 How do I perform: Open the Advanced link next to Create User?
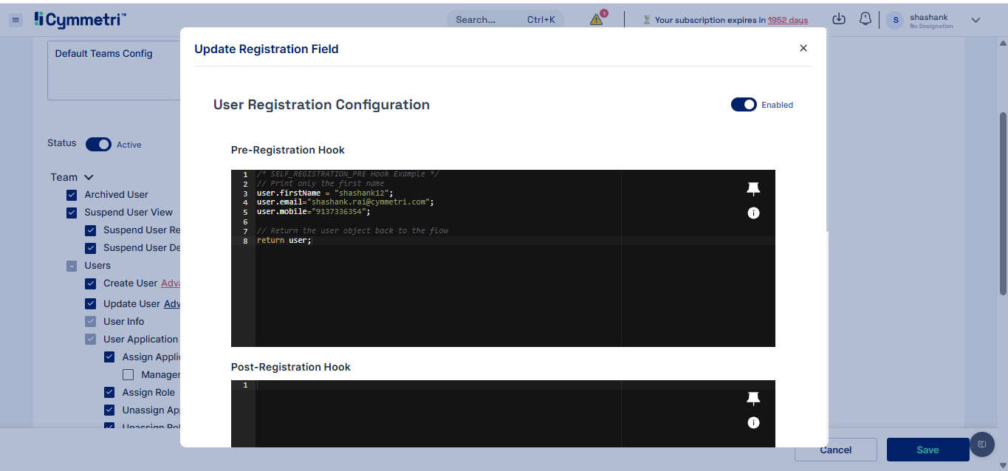[x=171, y=283]
